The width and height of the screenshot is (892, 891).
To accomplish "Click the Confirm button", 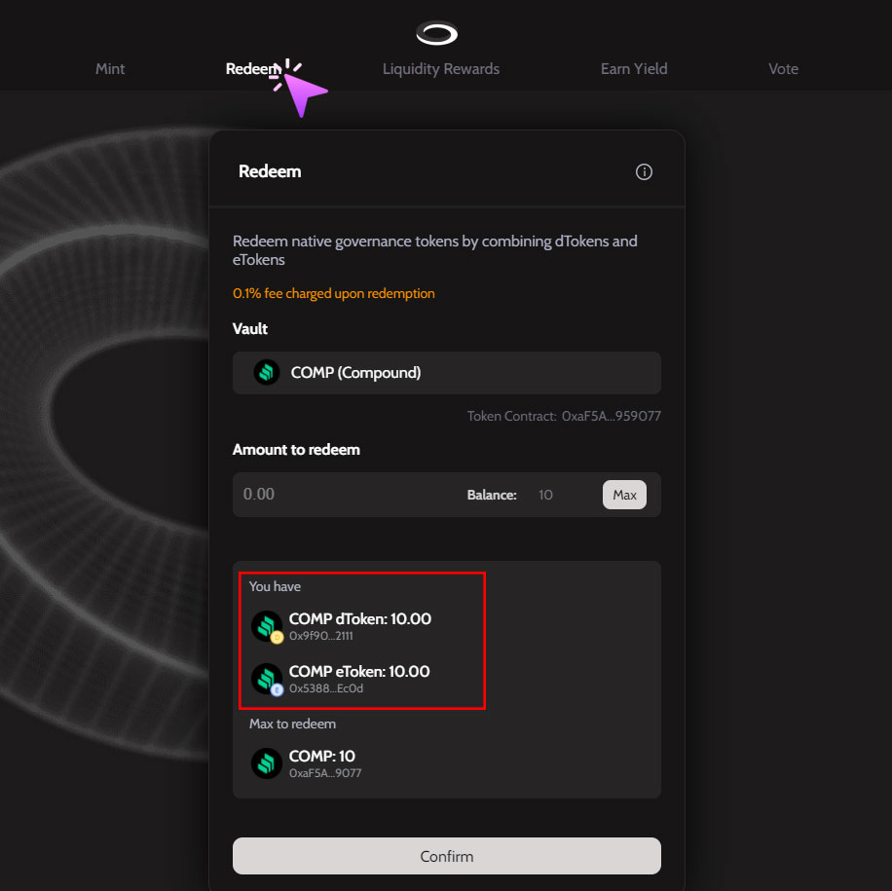I will (447, 857).
